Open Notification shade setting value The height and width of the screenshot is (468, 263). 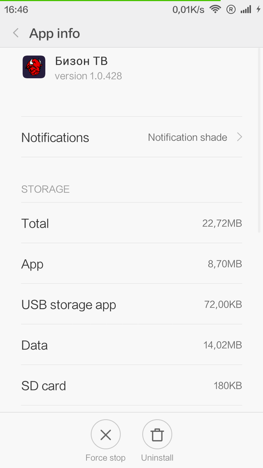click(x=187, y=137)
